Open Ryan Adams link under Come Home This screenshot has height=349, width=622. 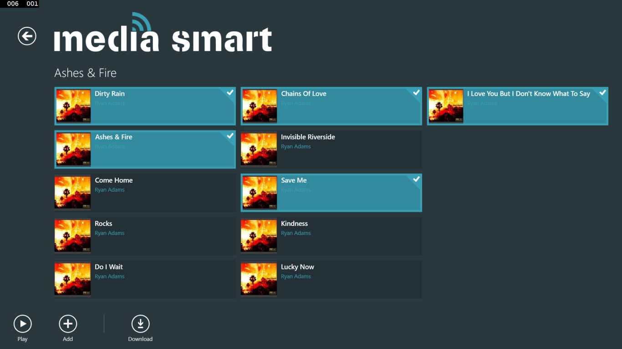110,189
